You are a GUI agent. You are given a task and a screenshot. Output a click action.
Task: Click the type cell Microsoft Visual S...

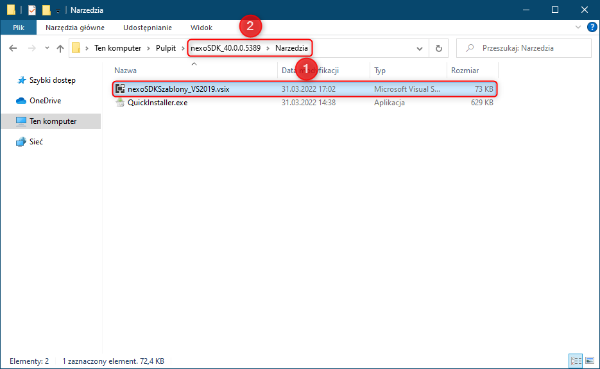pos(407,89)
